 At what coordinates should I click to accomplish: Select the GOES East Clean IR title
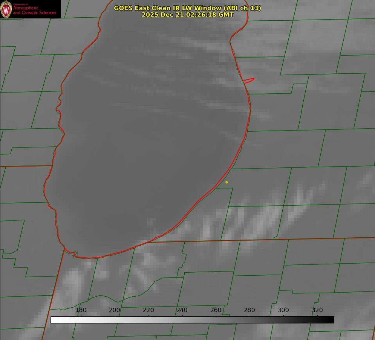coord(187,8)
